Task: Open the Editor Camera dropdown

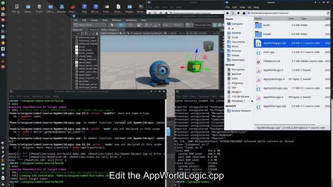Action: 109,33
